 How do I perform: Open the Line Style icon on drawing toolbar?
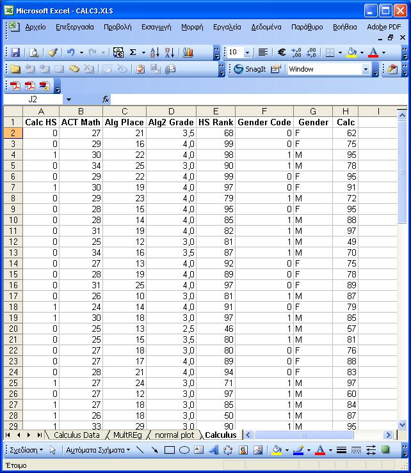pos(341,450)
